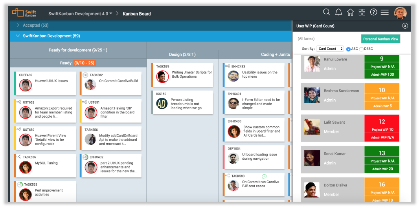The image size is (419, 208).
Task: Click orange card count 10 for Reshma
Action: [382, 90]
